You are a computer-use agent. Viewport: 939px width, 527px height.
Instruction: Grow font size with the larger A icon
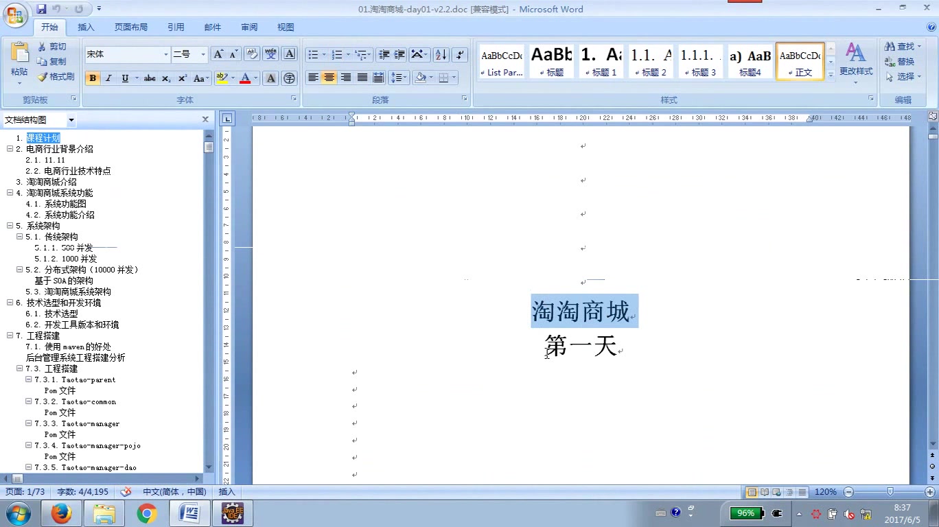(218, 54)
